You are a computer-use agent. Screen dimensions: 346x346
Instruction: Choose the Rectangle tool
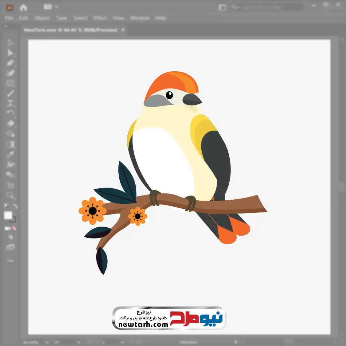10,83
